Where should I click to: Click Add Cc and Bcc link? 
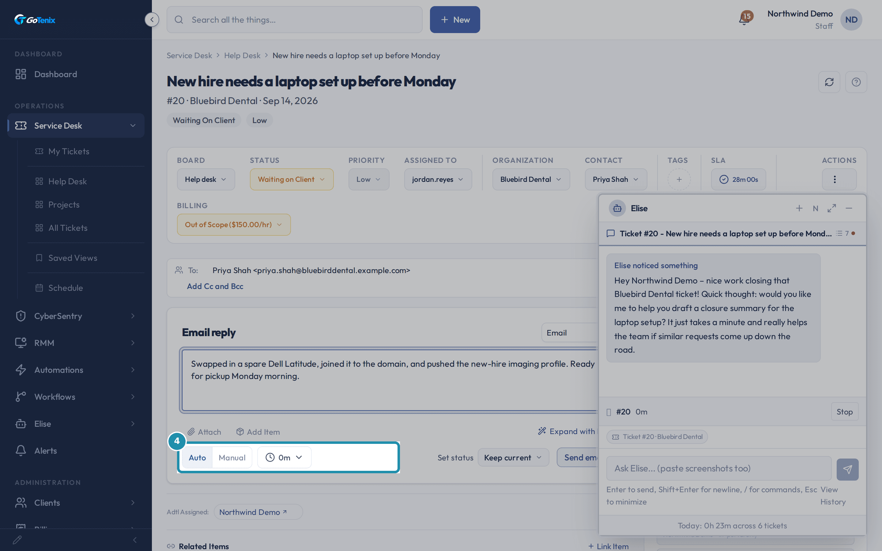[x=215, y=287]
